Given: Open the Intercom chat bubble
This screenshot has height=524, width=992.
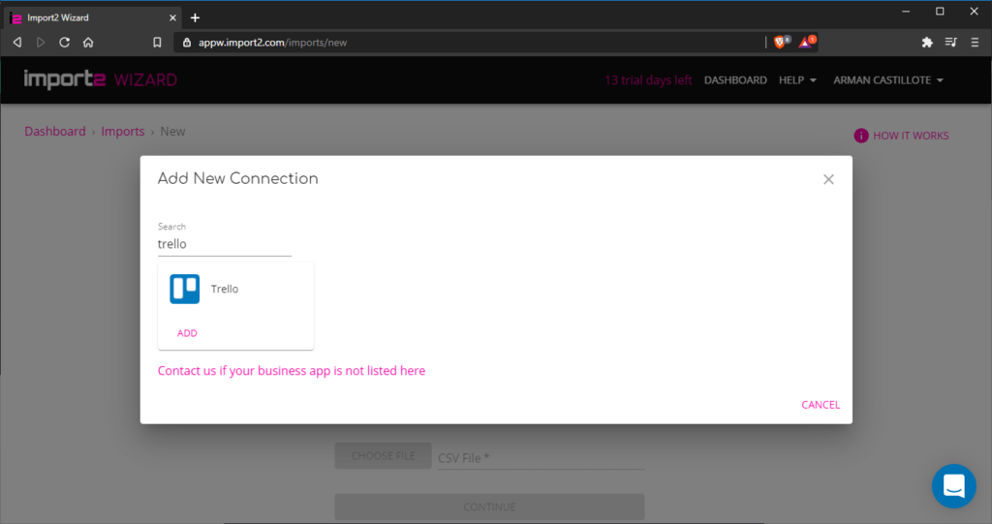Looking at the screenshot, I should [953, 486].
